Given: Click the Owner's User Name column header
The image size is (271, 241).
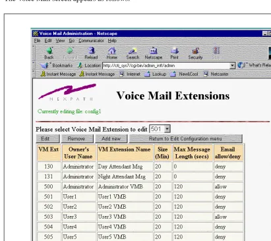Looking at the screenshot, I should 78,153.
